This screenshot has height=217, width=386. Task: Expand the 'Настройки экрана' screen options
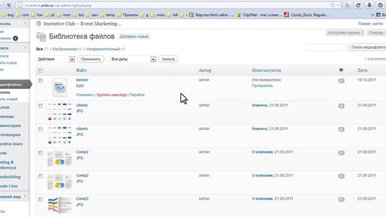346,33
